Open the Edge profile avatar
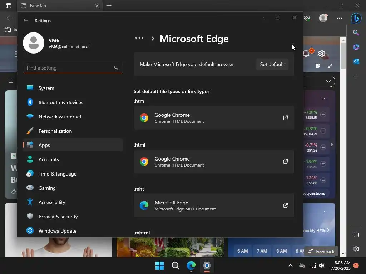366x274 pixels. point(323,18)
